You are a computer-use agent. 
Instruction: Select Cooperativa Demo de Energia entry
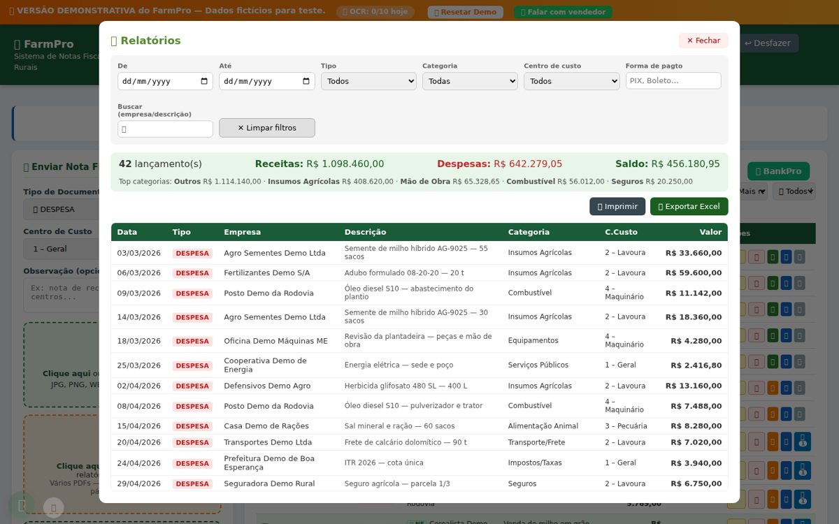pos(265,365)
